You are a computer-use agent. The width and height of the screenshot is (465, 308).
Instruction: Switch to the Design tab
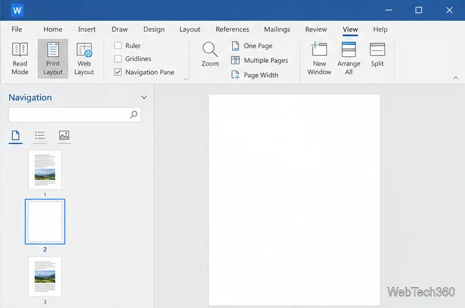click(154, 29)
